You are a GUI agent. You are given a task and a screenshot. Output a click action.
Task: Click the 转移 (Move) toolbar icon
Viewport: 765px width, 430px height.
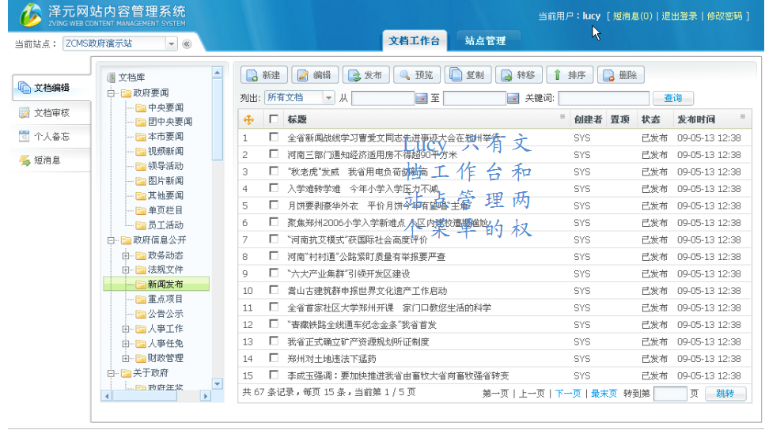(x=507, y=75)
